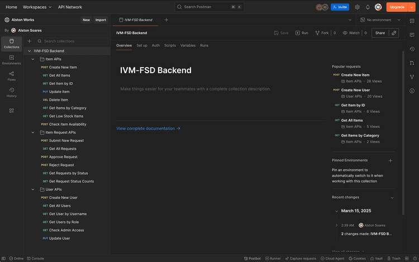Switch to the Auth tab
The height and width of the screenshot is (262, 419).
point(156,45)
